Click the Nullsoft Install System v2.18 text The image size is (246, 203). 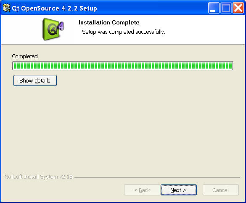(x=39, y=177)
